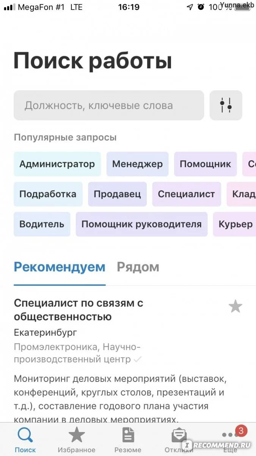Open the Резюме document icon
Image resolution: width=256 pixels, height=456 pixels.
pyautogui.click(x=128, y=435)
